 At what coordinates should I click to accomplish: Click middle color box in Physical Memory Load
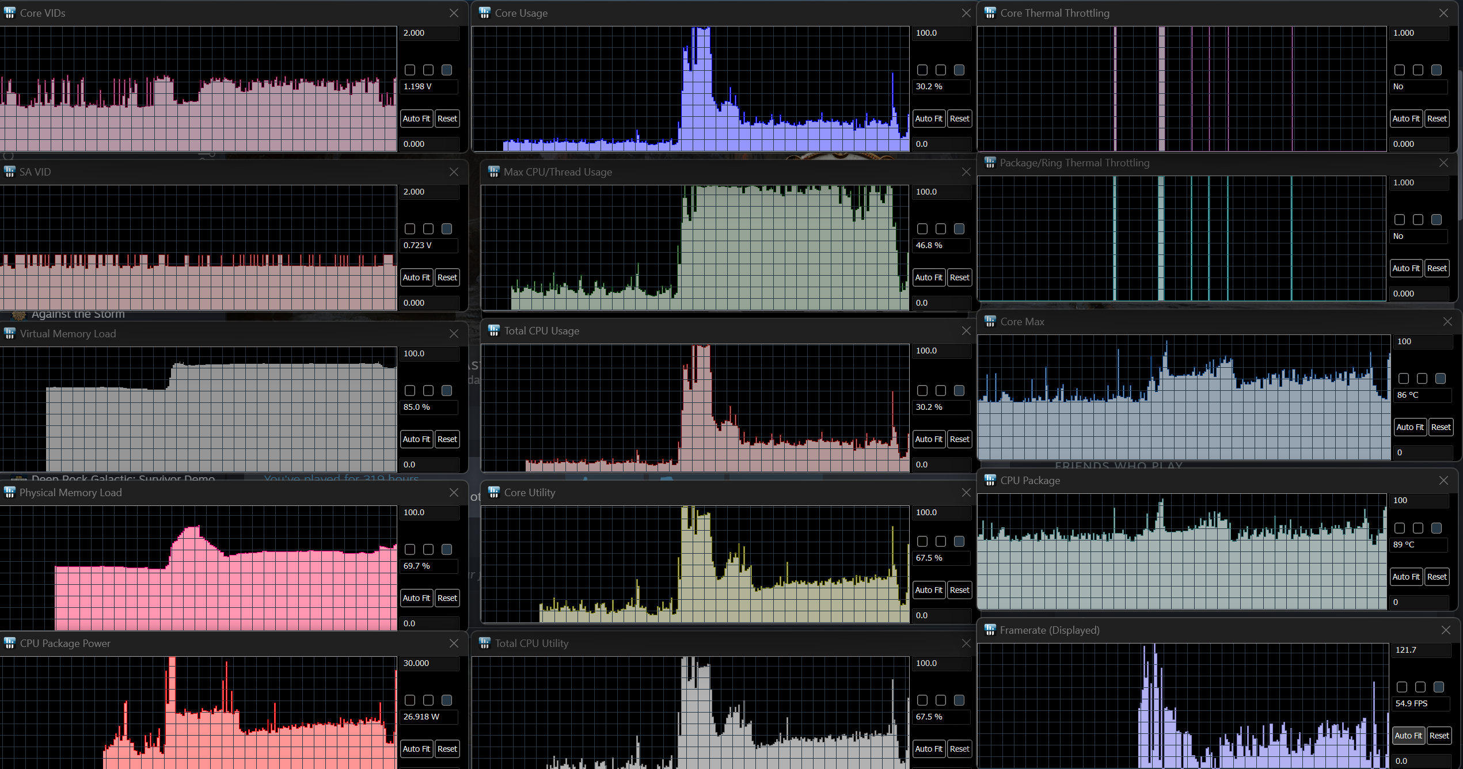(x=428, y=549)
